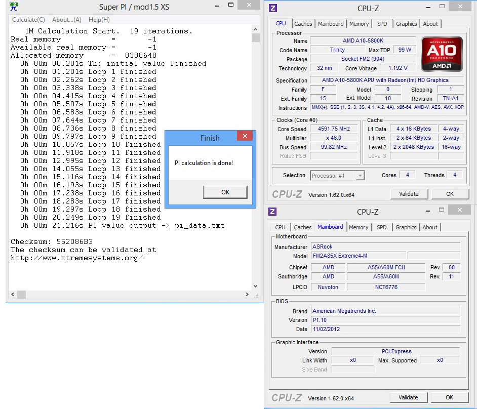Image resolution: width=477 pixels, height=409 pixels.
Task: Click the Loop 19 finished log line
Action: 90,218
